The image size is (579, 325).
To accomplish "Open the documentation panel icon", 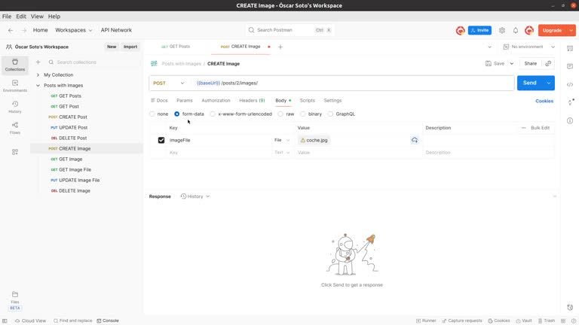I will 570,48.
